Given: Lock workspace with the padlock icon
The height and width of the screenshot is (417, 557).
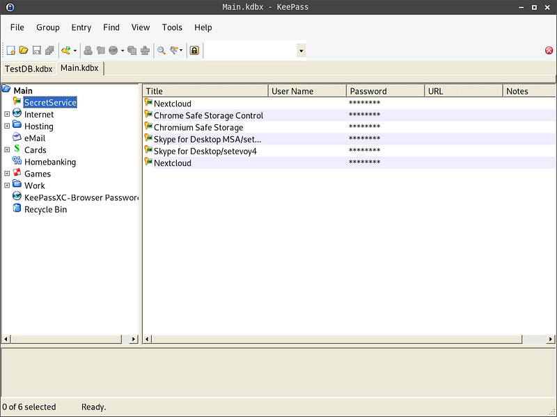Looking at the screenshot, I should [x=194, y=51].
